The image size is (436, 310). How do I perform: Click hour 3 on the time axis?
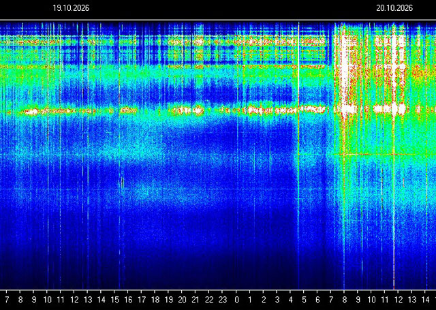[277, 300]
